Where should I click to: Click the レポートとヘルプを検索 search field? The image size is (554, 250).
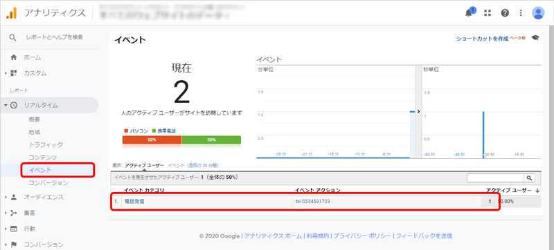click(x=55, y=37)
